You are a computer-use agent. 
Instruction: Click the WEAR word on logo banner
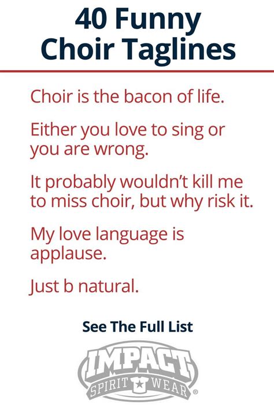coord(169,387)
